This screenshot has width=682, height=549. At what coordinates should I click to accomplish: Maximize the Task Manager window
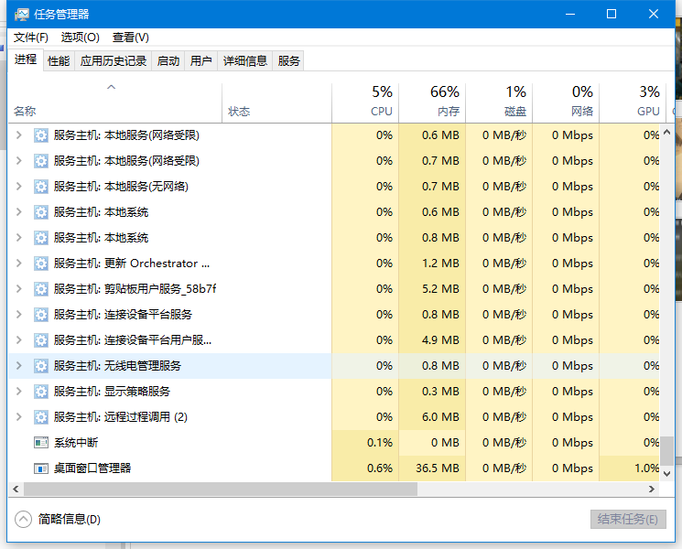tap(612, 14)
